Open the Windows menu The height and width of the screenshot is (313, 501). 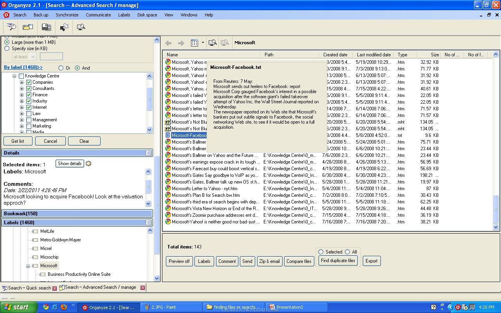pyautogui.click(x=189, y=15)
